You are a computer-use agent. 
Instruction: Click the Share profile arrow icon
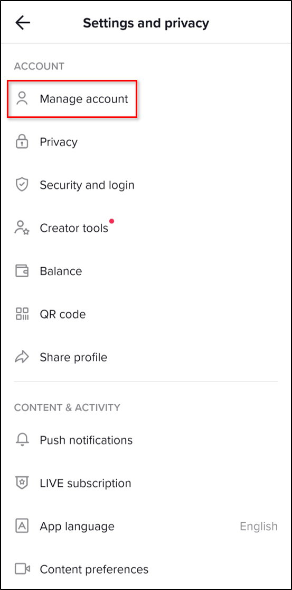(x=22, y=357)
